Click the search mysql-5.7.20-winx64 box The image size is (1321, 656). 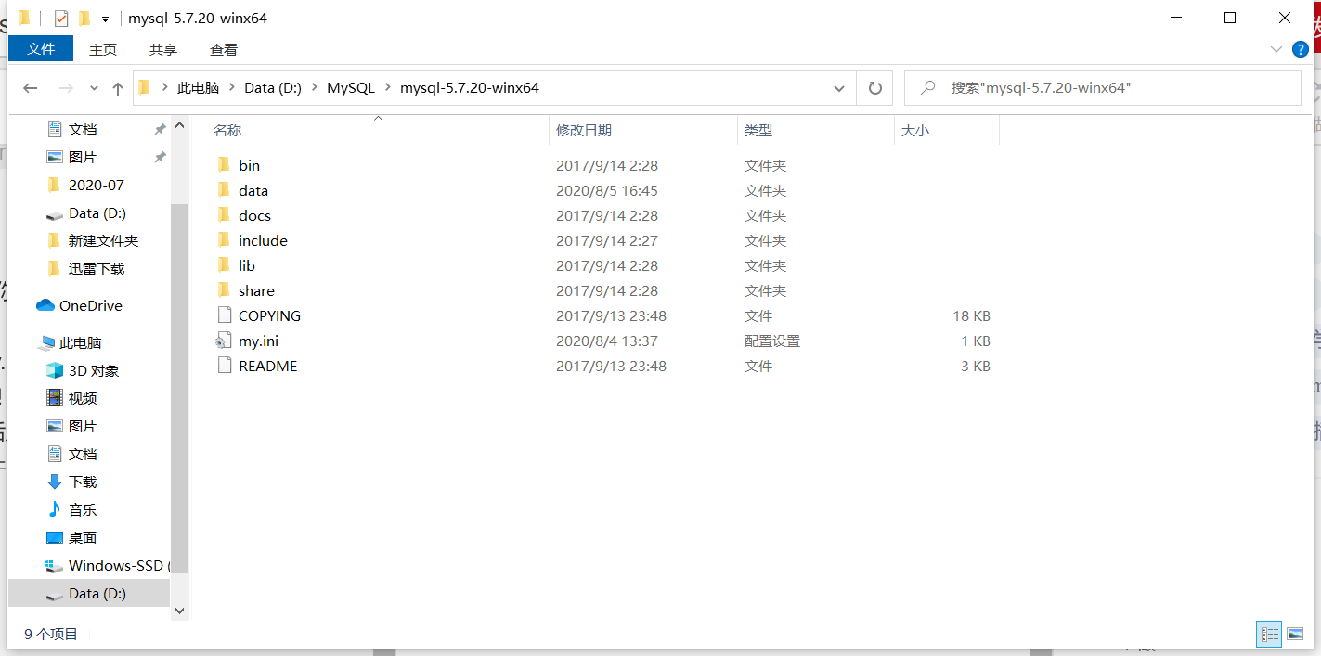[1102, 88]
